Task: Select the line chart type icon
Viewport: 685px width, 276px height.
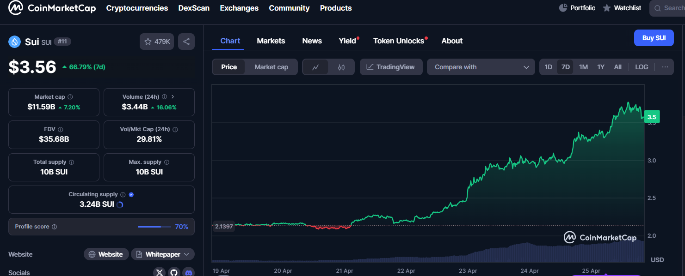Action: click(x=315, y=67)
